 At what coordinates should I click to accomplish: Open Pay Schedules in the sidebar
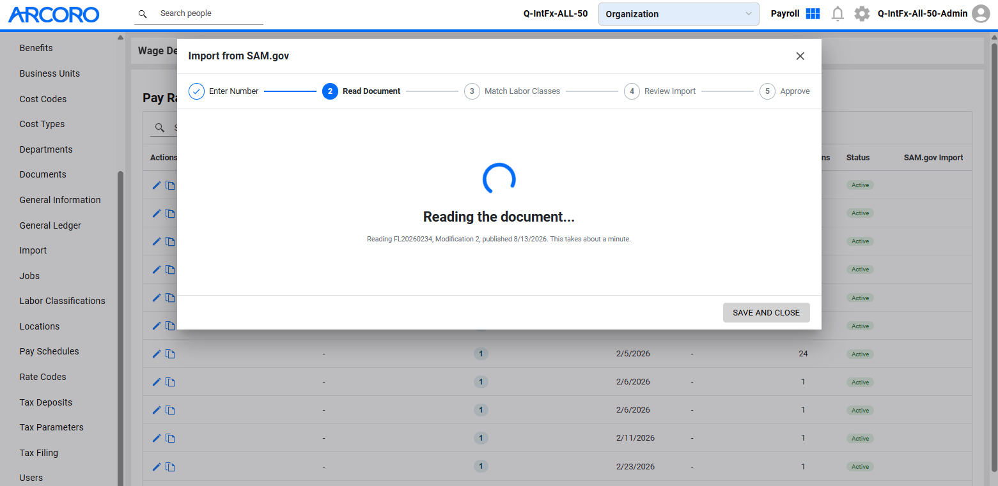(x=49, y=351)
